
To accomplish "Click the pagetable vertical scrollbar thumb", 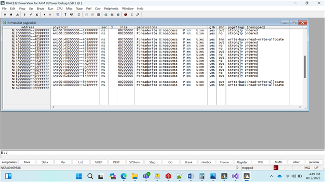I will click(x=305, y=67).
